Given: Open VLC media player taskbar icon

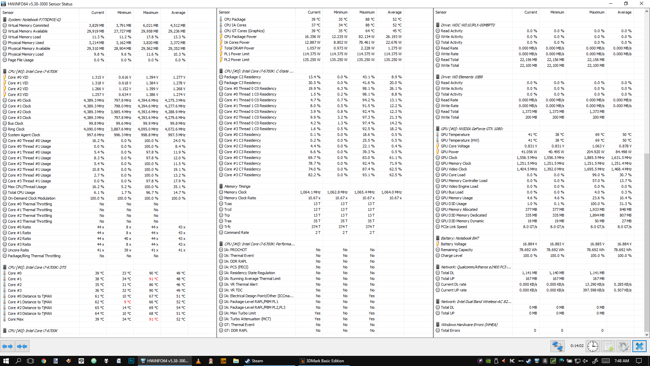Looking at the screenshot, I should click(198, 361).
